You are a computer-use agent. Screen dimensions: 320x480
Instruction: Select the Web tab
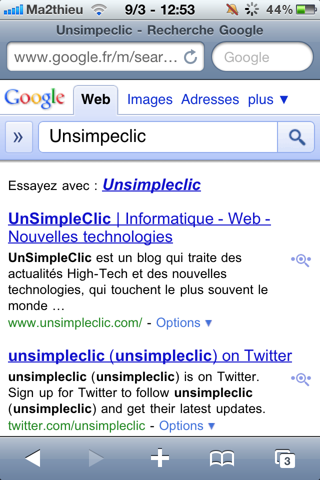(x=95, y=99)
